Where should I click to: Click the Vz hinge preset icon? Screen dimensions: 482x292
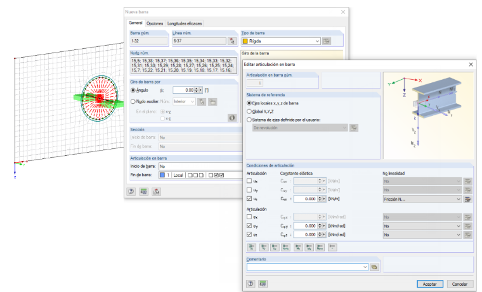(x=275, y=247)
